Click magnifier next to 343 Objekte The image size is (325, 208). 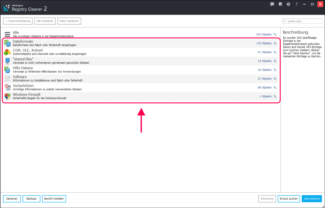[275, 34]
